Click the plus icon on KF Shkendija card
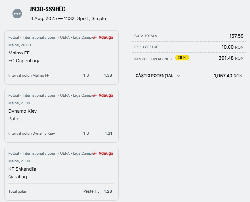The height and width of the screenshot is (202, 250). (x=95, y=153)
